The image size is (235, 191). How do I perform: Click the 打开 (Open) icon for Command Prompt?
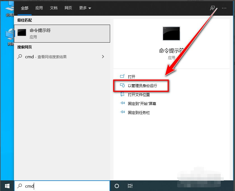tap(122, 76)
